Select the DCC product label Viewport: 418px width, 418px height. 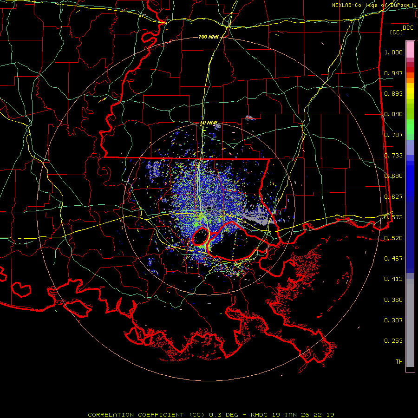click(408, 28)
